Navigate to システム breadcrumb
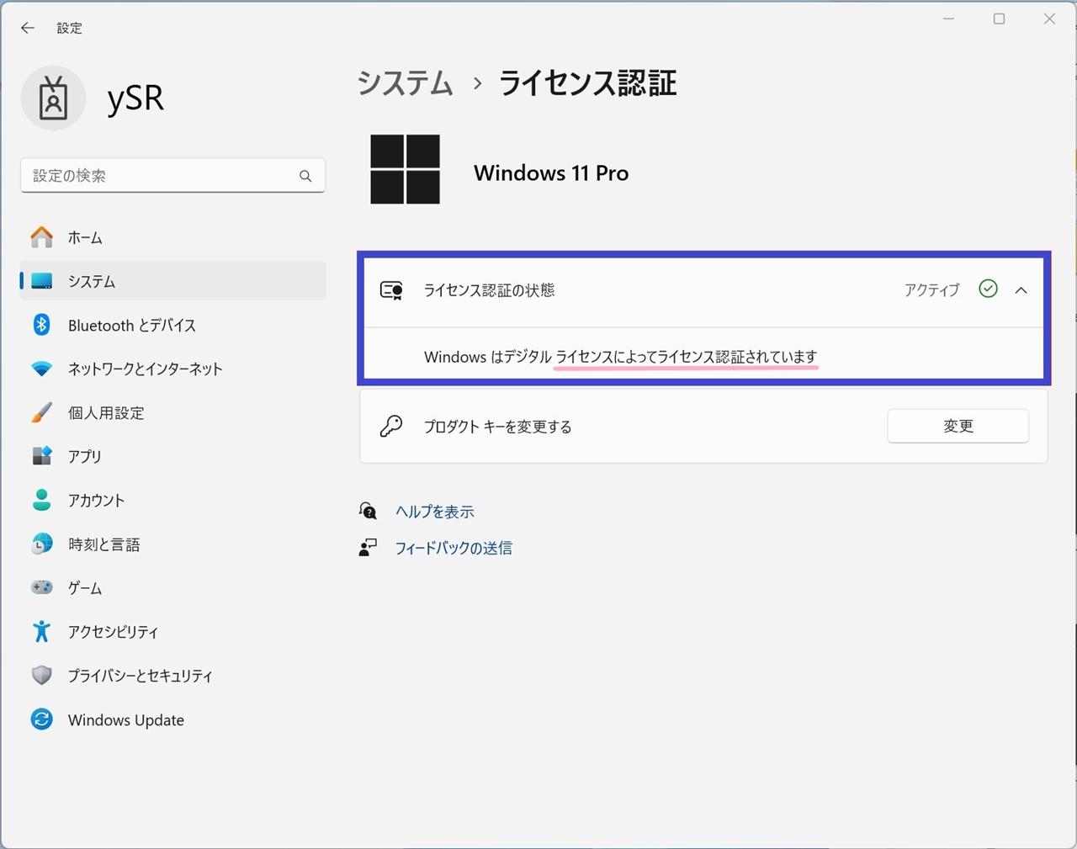1077x849 pixels. coord(405,83)
